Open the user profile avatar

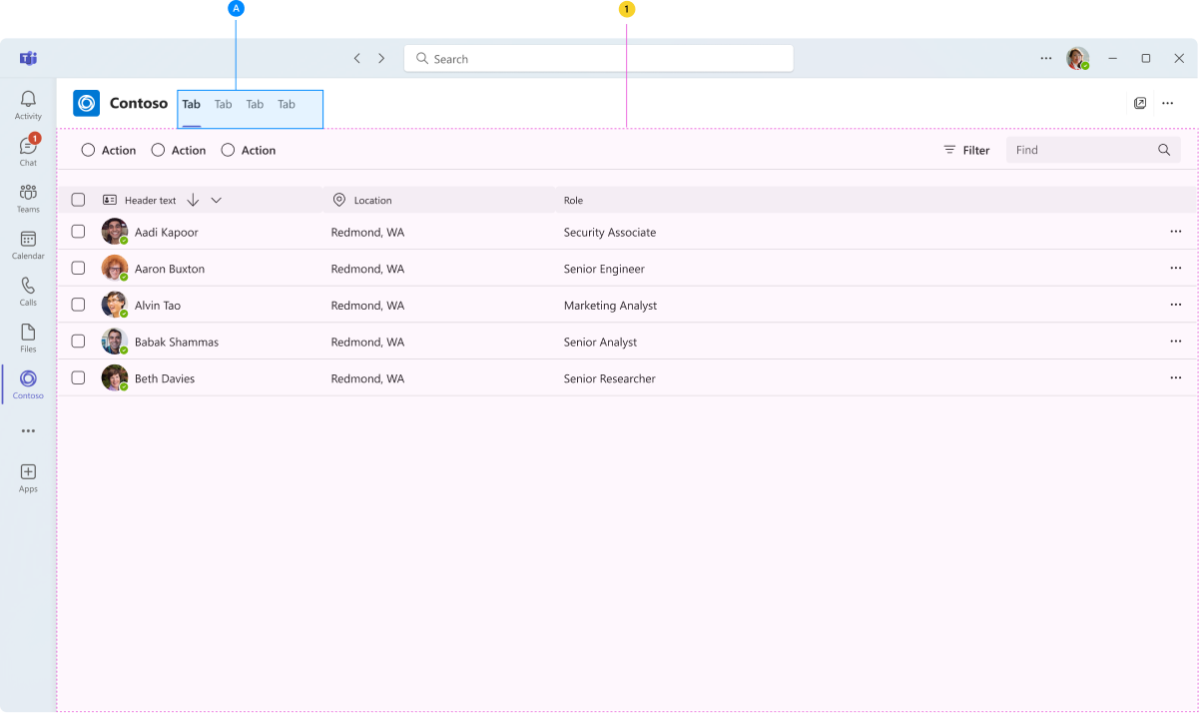1077,58
